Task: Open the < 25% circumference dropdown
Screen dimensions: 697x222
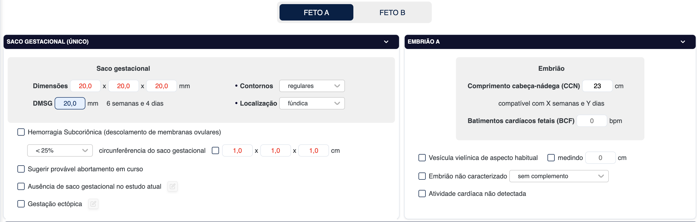Action: 60,151
